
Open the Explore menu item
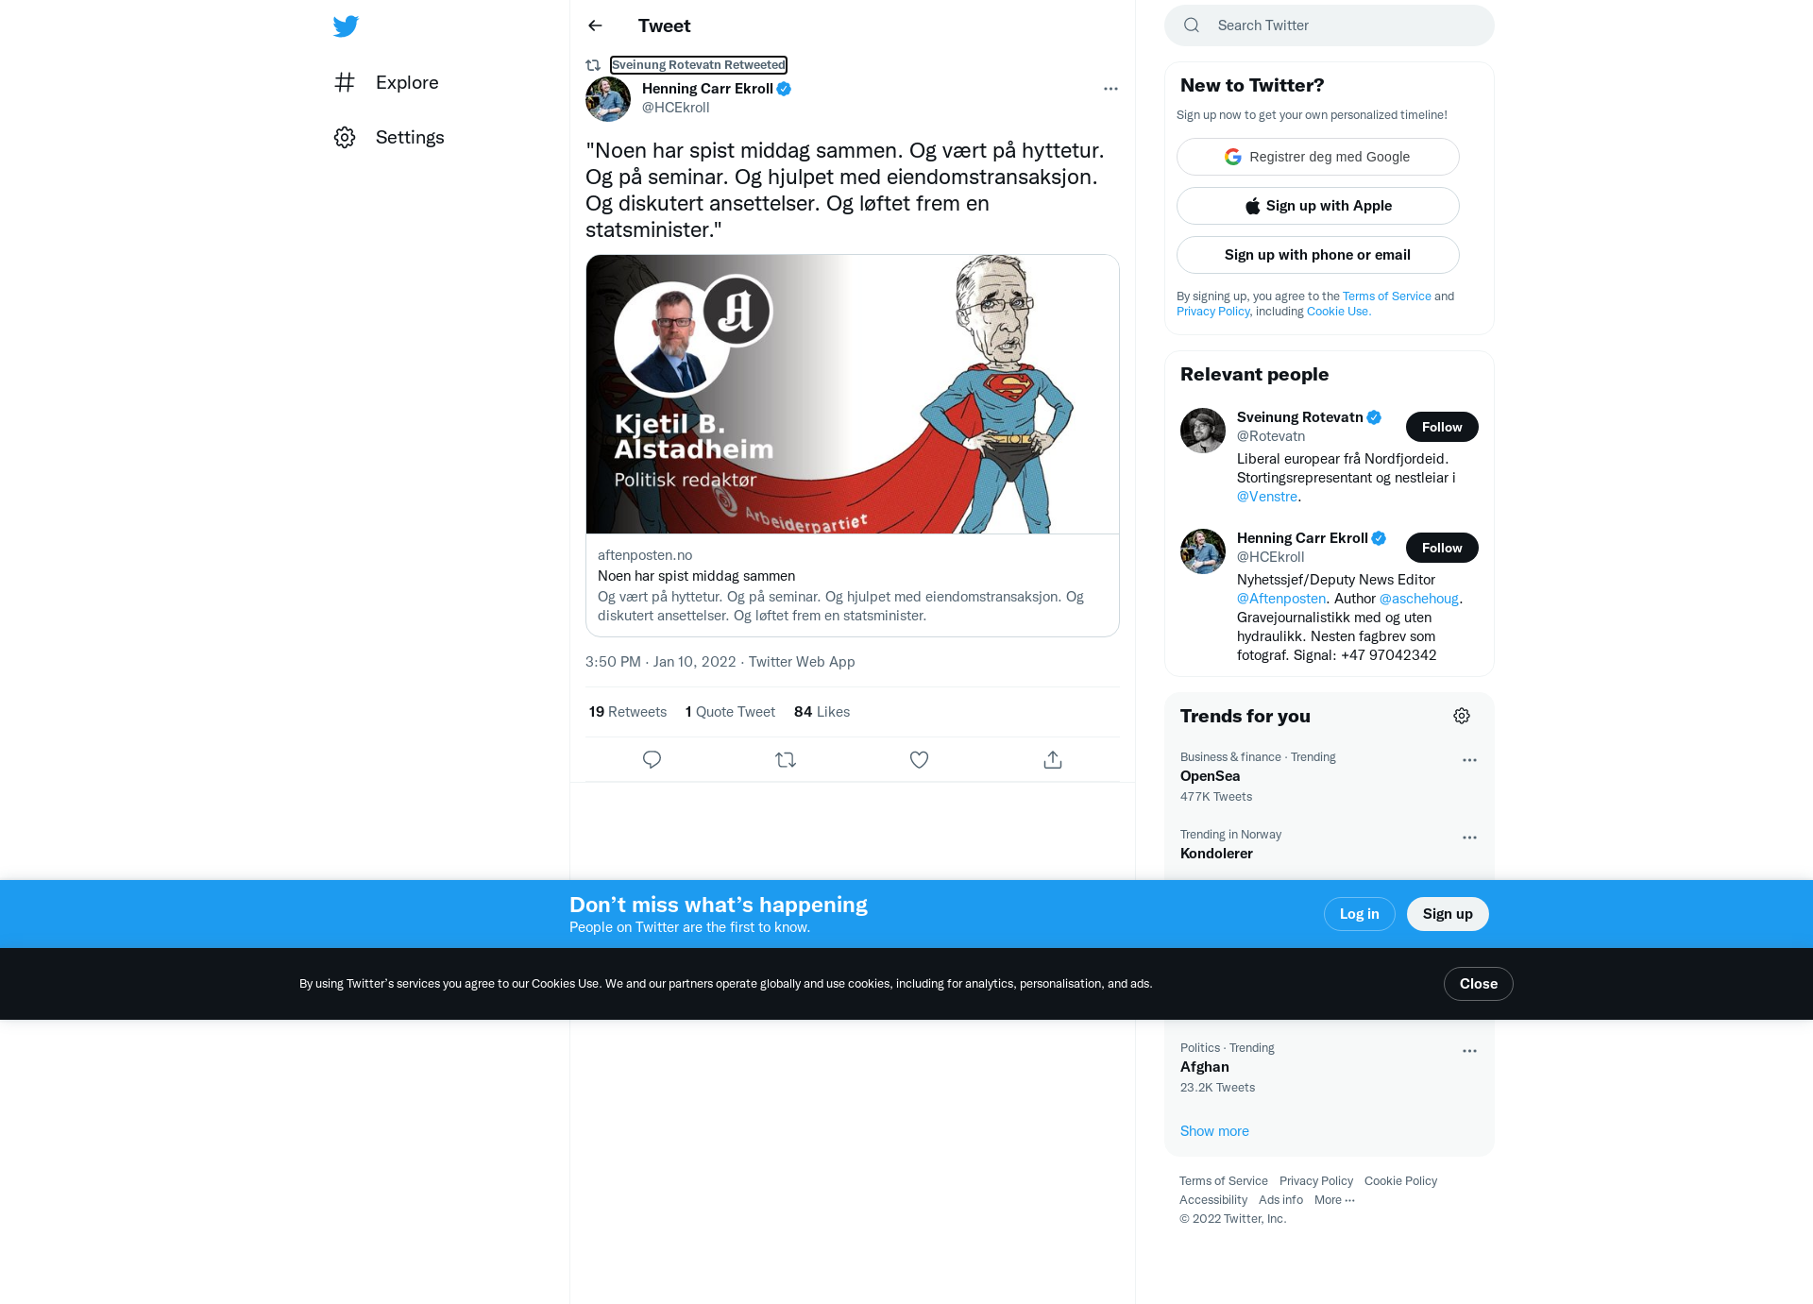click(387, 82)
